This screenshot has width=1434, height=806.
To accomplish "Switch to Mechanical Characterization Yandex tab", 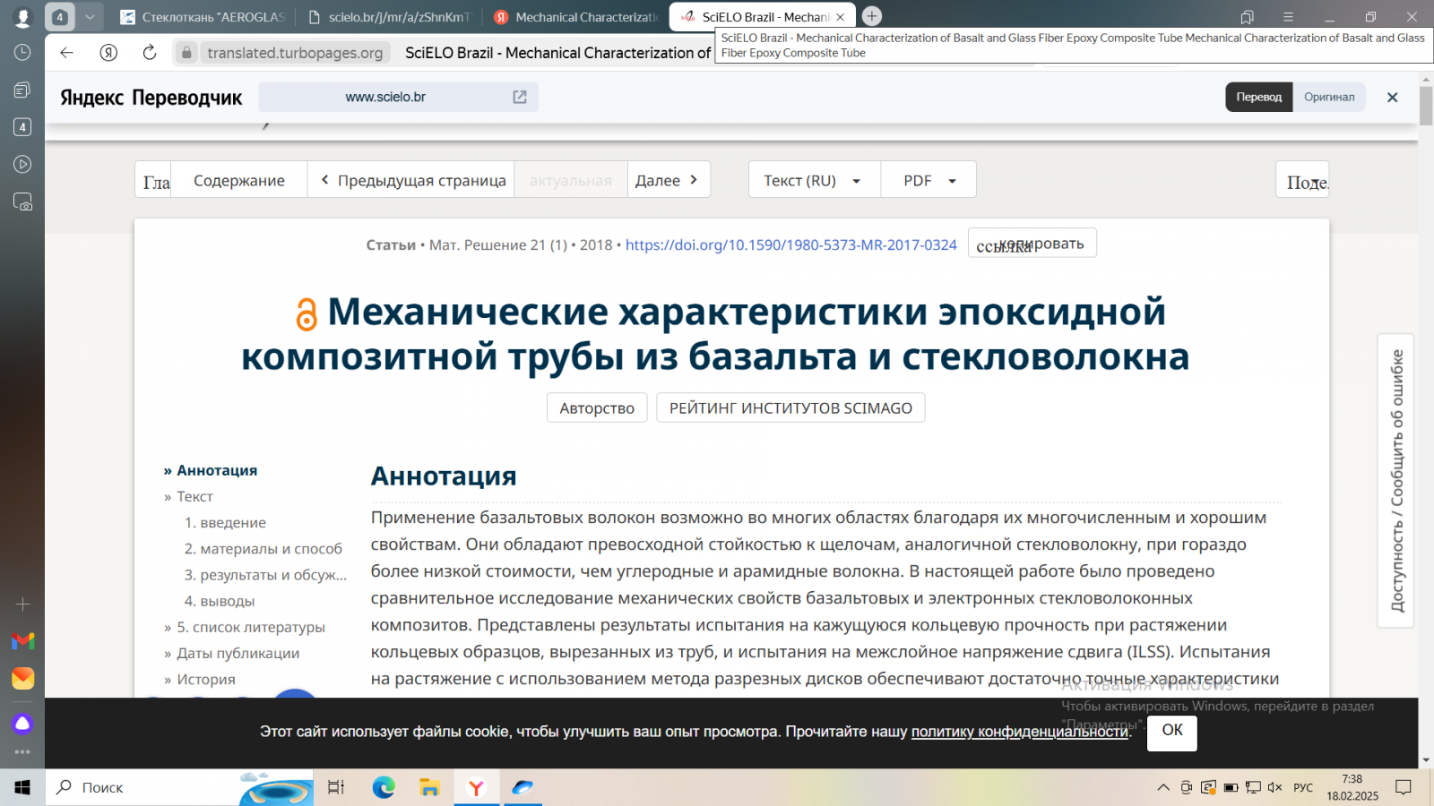I will [x=575, y=17].
